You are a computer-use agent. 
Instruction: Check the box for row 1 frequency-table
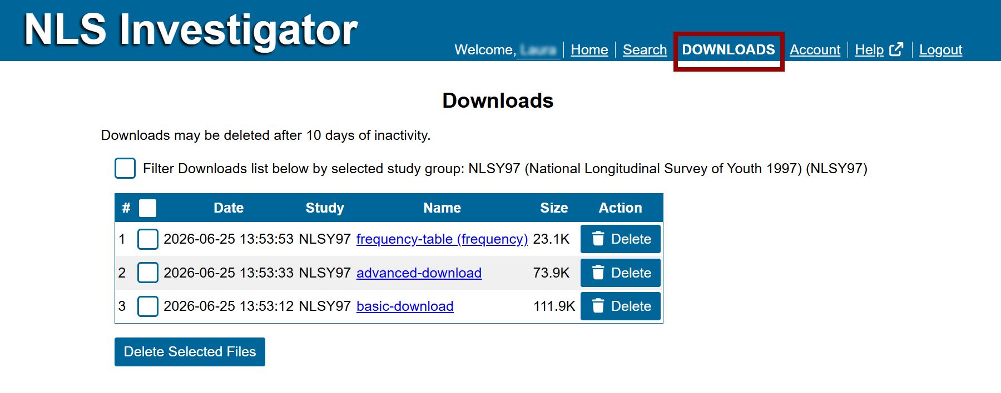click(147, 239)
